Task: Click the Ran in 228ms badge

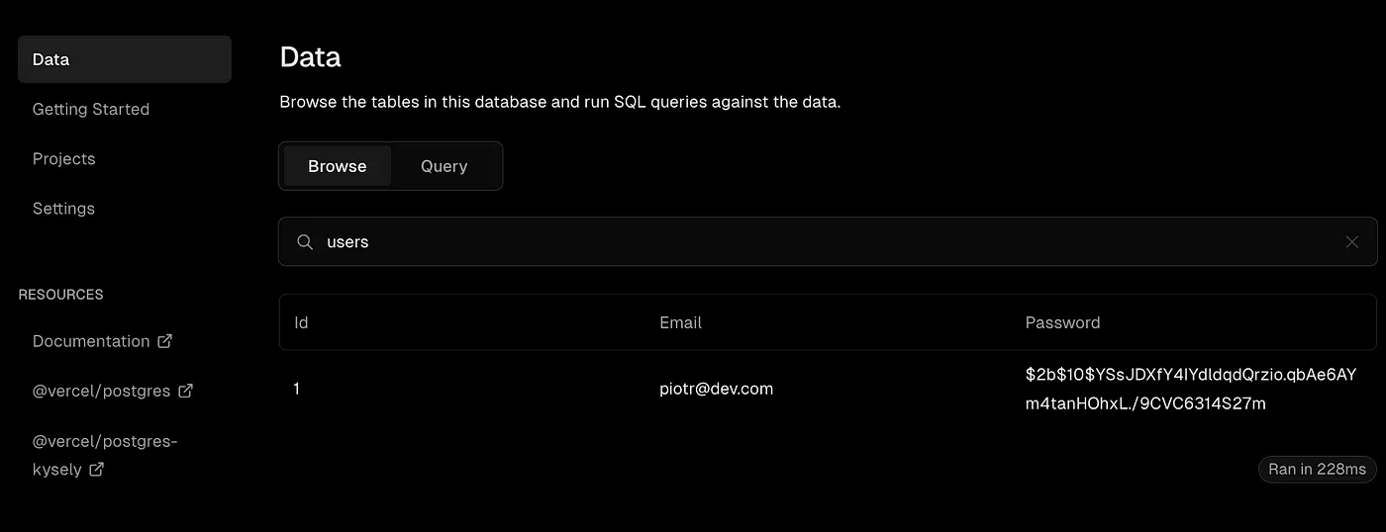Action: coord(1317,469)
